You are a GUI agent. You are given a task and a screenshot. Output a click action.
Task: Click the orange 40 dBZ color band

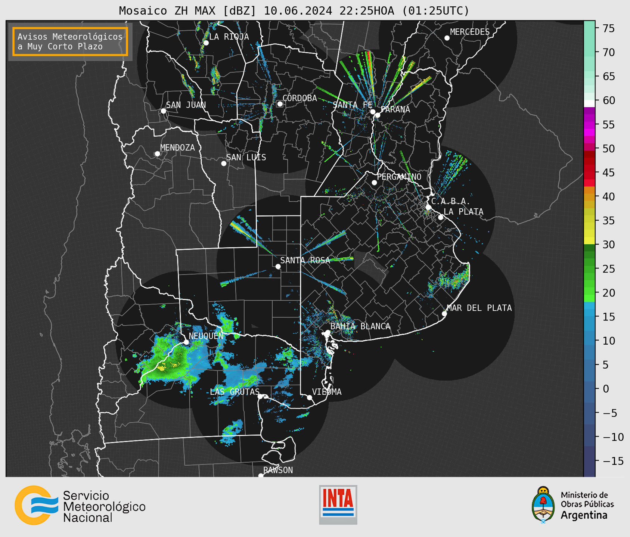click(589, 197)
